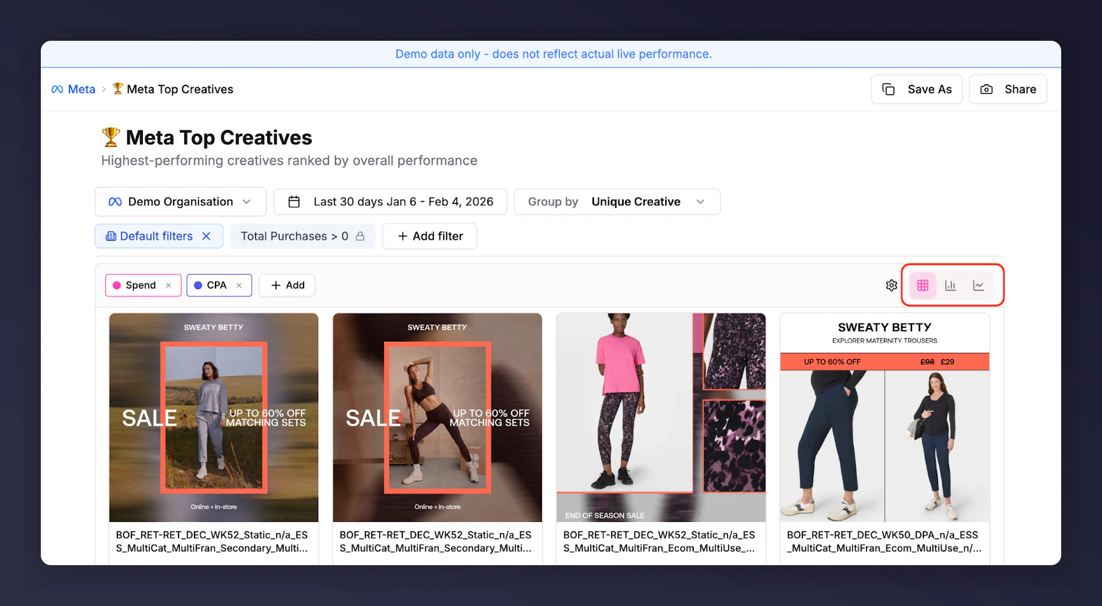1102x606 pixels.
Task: Switch to line chart view icon
Action: 978,285
